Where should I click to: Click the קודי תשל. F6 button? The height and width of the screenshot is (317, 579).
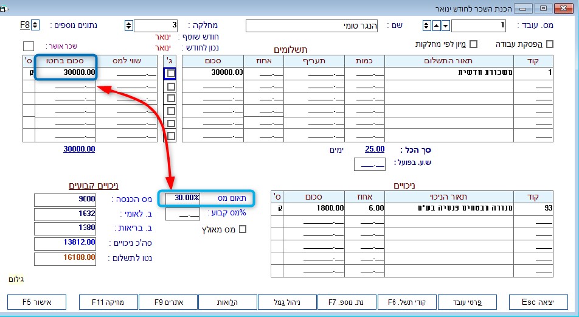pyautogui.click(x=407, y=302)
